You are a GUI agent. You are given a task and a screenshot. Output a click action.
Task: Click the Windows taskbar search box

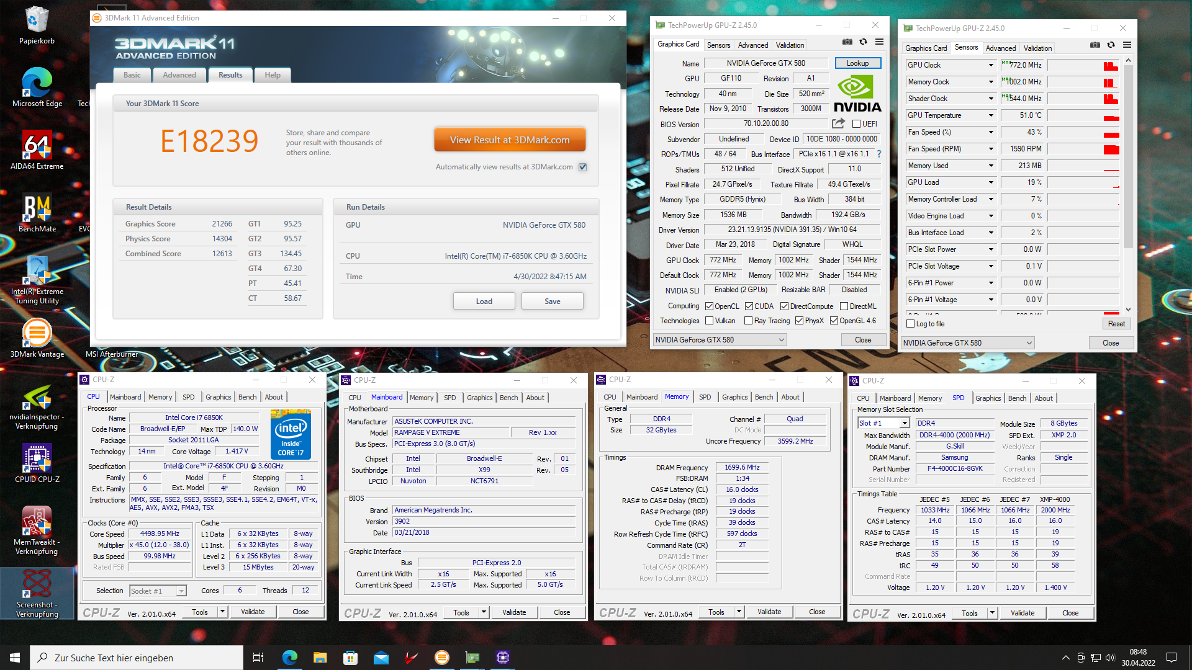(x=137, y=658)
